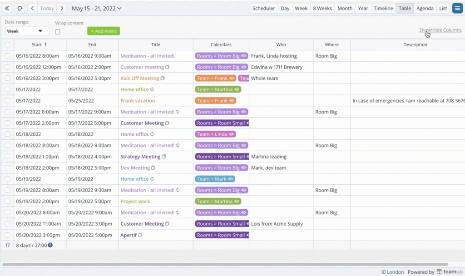Image resolution: width=465 pixels, height=276 pixels.
Task: Open Project work event title
Action: point(135,201)
